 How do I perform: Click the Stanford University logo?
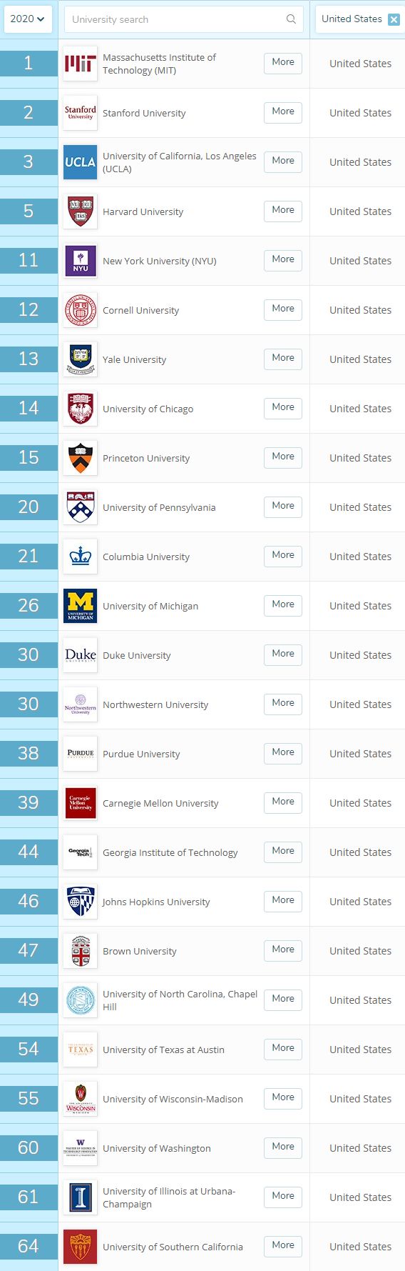pyautogui.click(x=80, y=113)
